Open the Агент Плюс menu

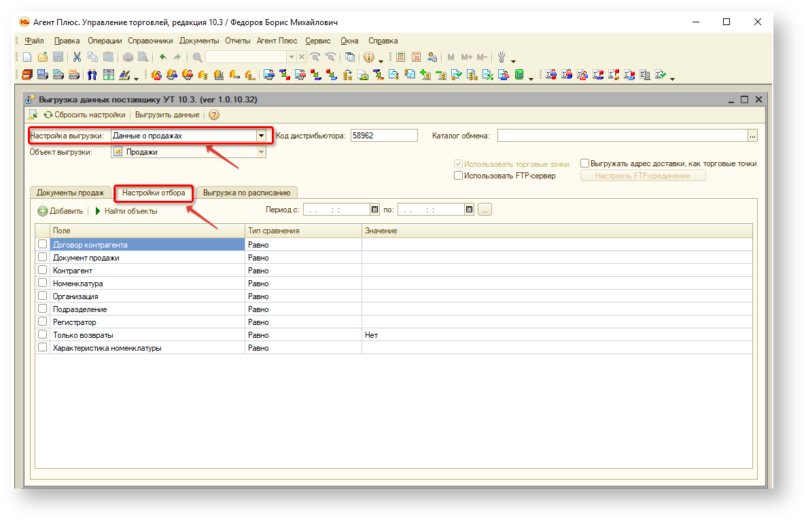coord(277,41)
